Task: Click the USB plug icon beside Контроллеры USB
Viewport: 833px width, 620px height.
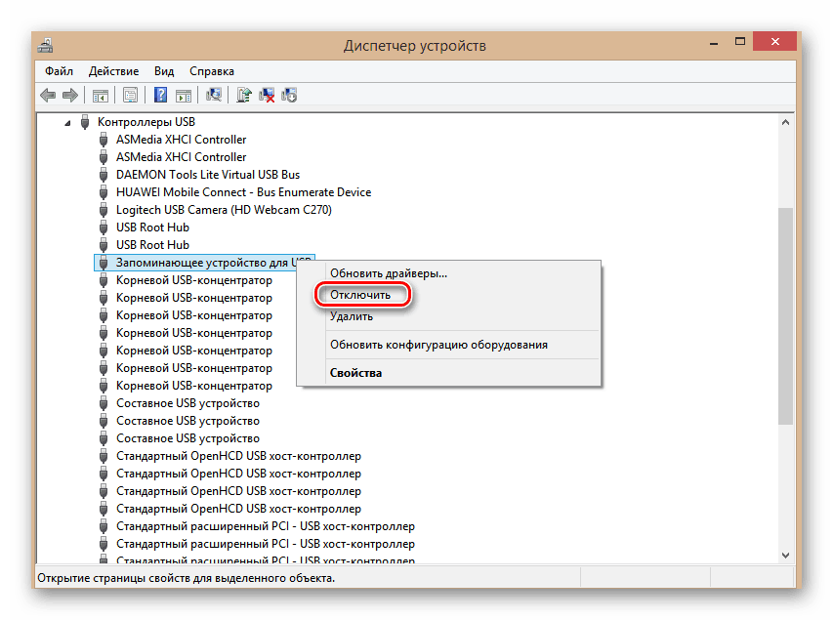Action: pyautogui.click(x=84, y=122)
